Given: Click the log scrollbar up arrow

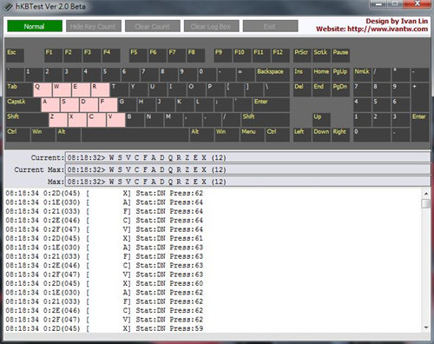Looking at the screenshot, I should pos(426,193).
